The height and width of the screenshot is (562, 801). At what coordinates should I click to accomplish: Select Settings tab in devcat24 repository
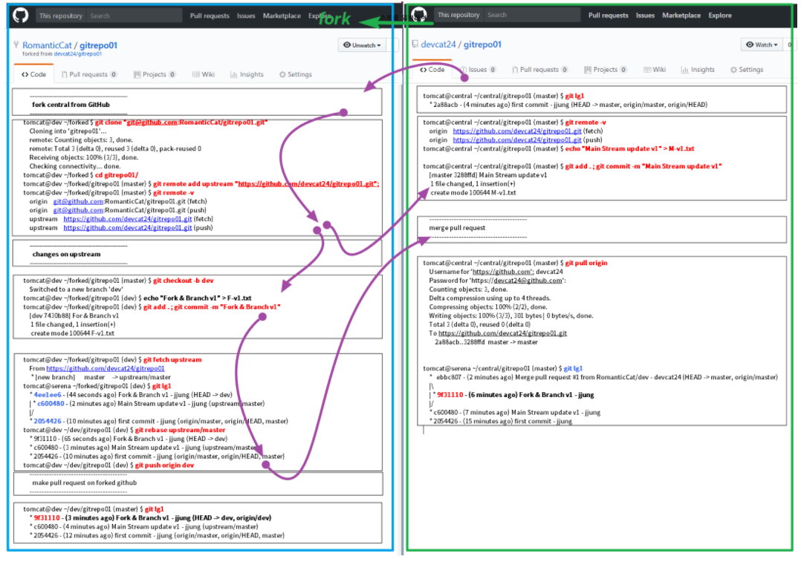coord(746,70)
